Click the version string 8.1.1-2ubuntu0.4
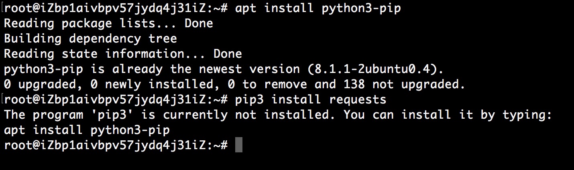 tap(372, 69)
